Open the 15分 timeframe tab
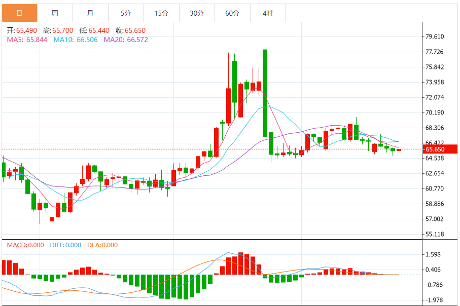This screenshot has width=460, height=306. [x=161, y=13]
